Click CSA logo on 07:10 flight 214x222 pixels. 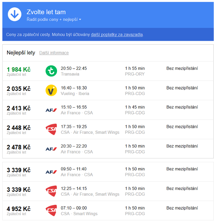click(x=51, y=211)
